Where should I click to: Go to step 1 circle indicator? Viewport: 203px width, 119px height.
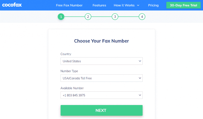tap(61, 17)
